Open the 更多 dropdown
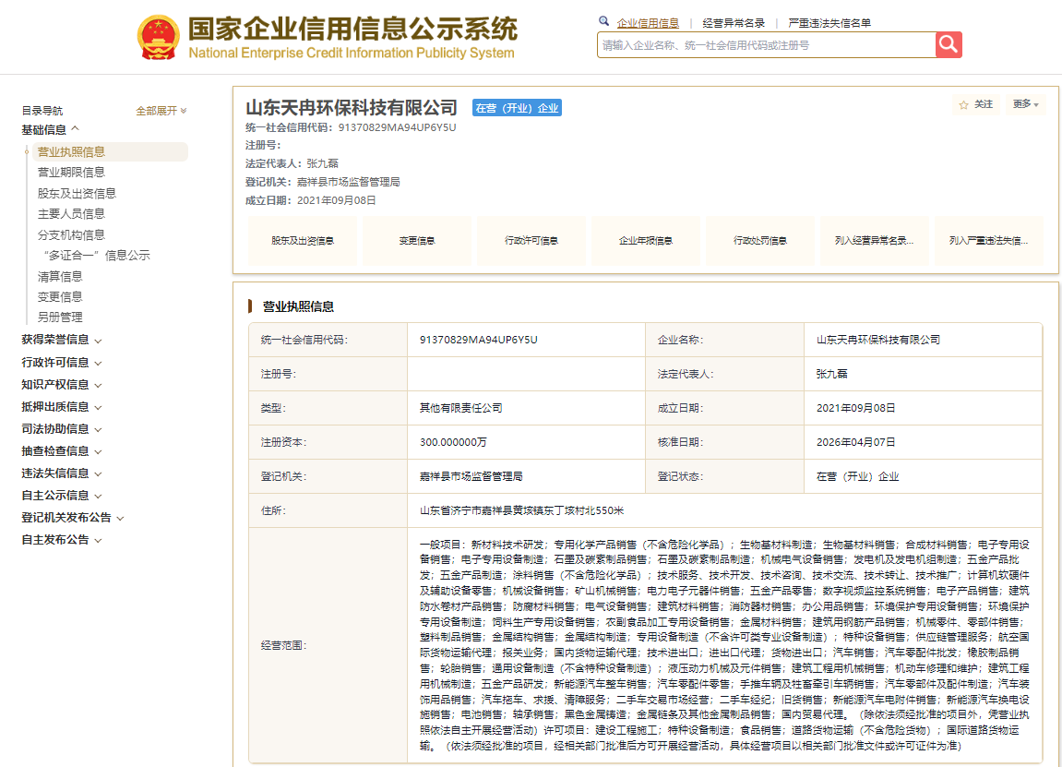The width and height of the screenshot is (1062, 767). (x=1025, y=104)
